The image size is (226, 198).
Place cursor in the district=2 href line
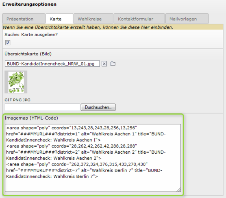pyautogui.click(x=86, y=152)
